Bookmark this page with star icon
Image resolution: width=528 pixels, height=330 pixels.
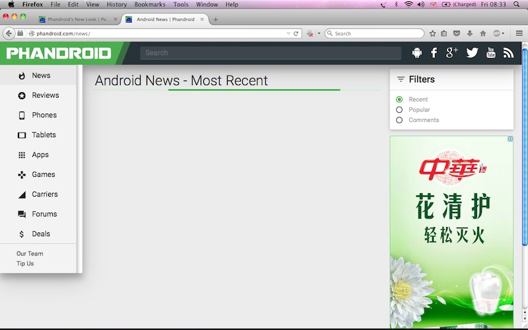pyautogui.click(x=432, y=33)
